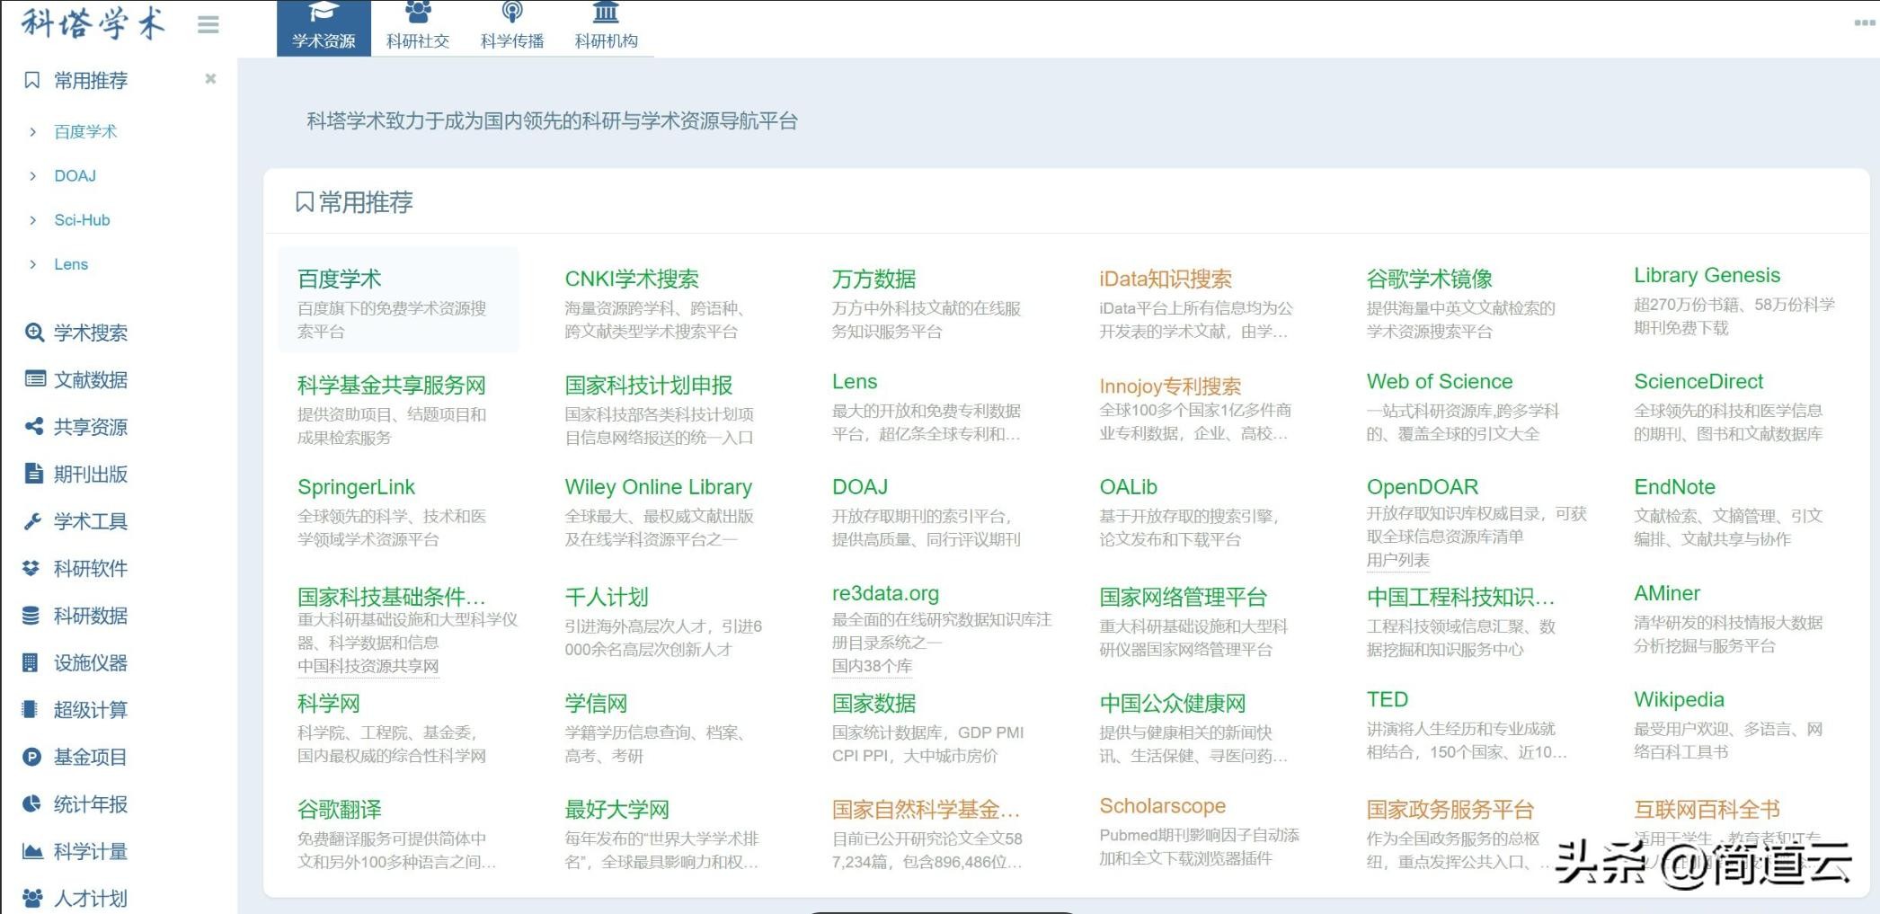Image resolution: width=1880 pixels, height=914 pixels.
Task: Click the 学术工具 wrench icon
Action: point(33,520)
